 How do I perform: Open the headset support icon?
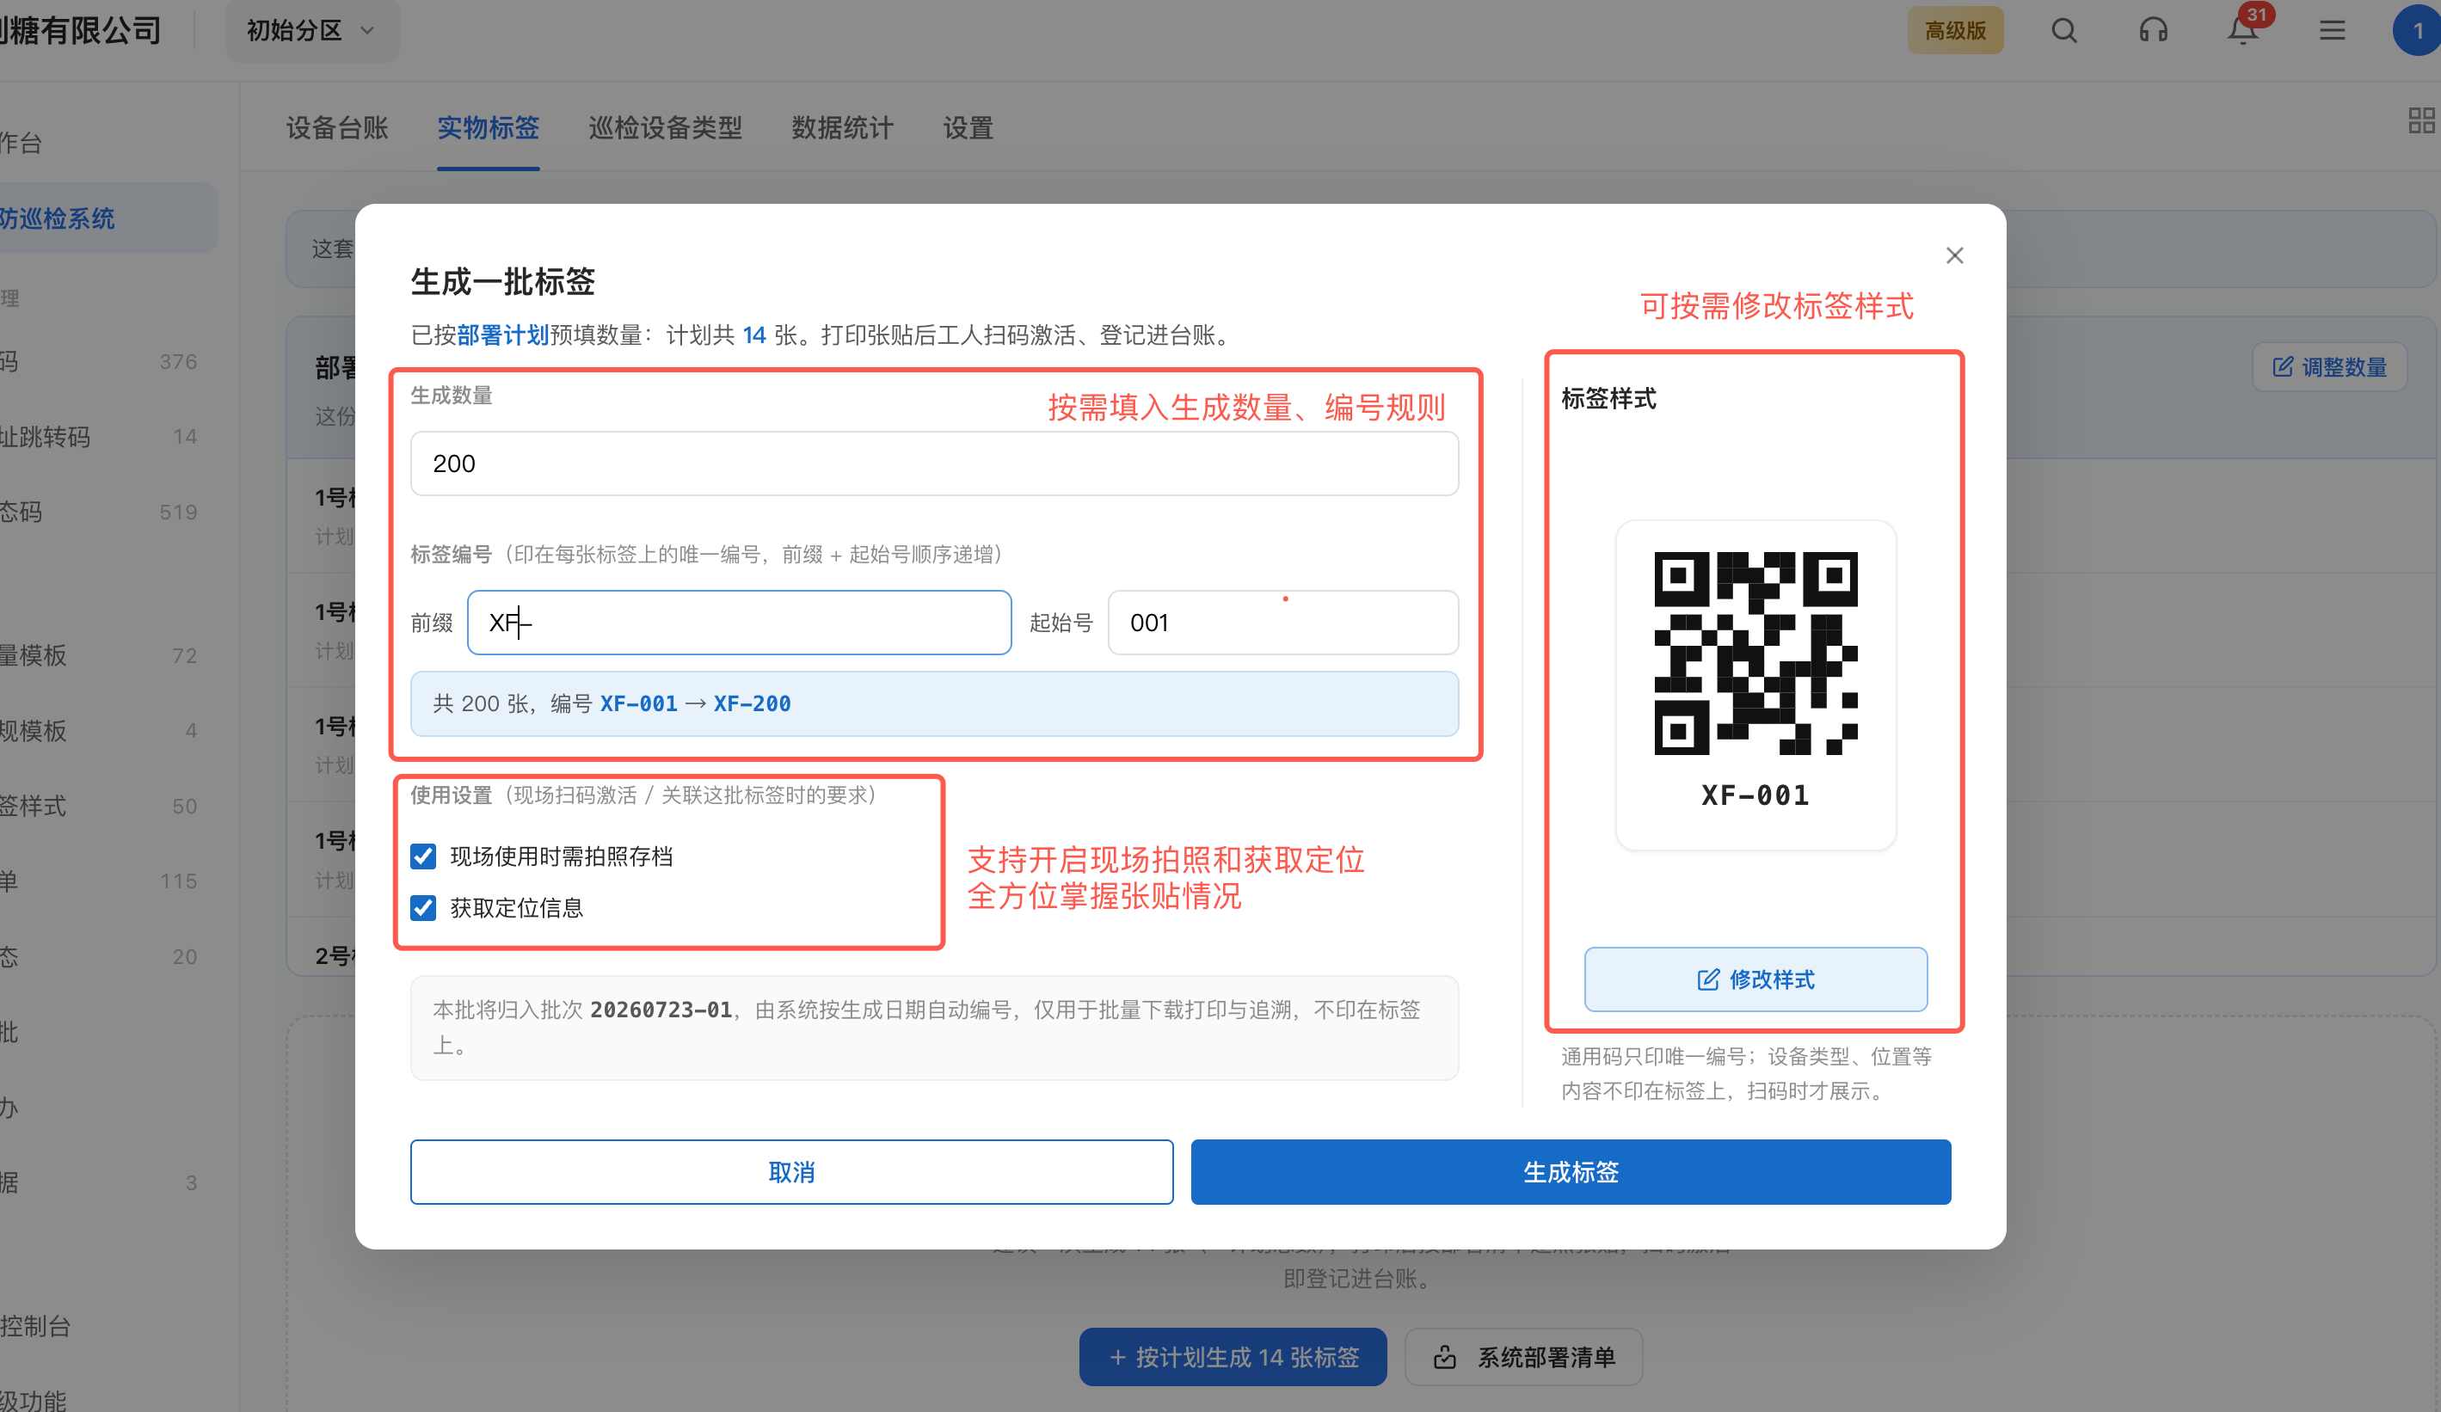tap(2154, 31)
